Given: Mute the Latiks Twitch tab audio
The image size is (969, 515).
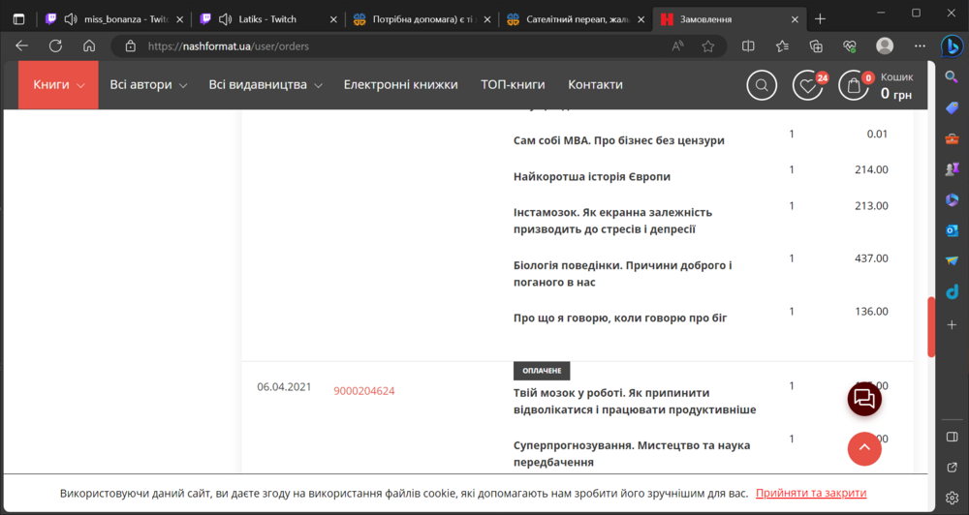Looking at the screenshot, I should 225,19.
